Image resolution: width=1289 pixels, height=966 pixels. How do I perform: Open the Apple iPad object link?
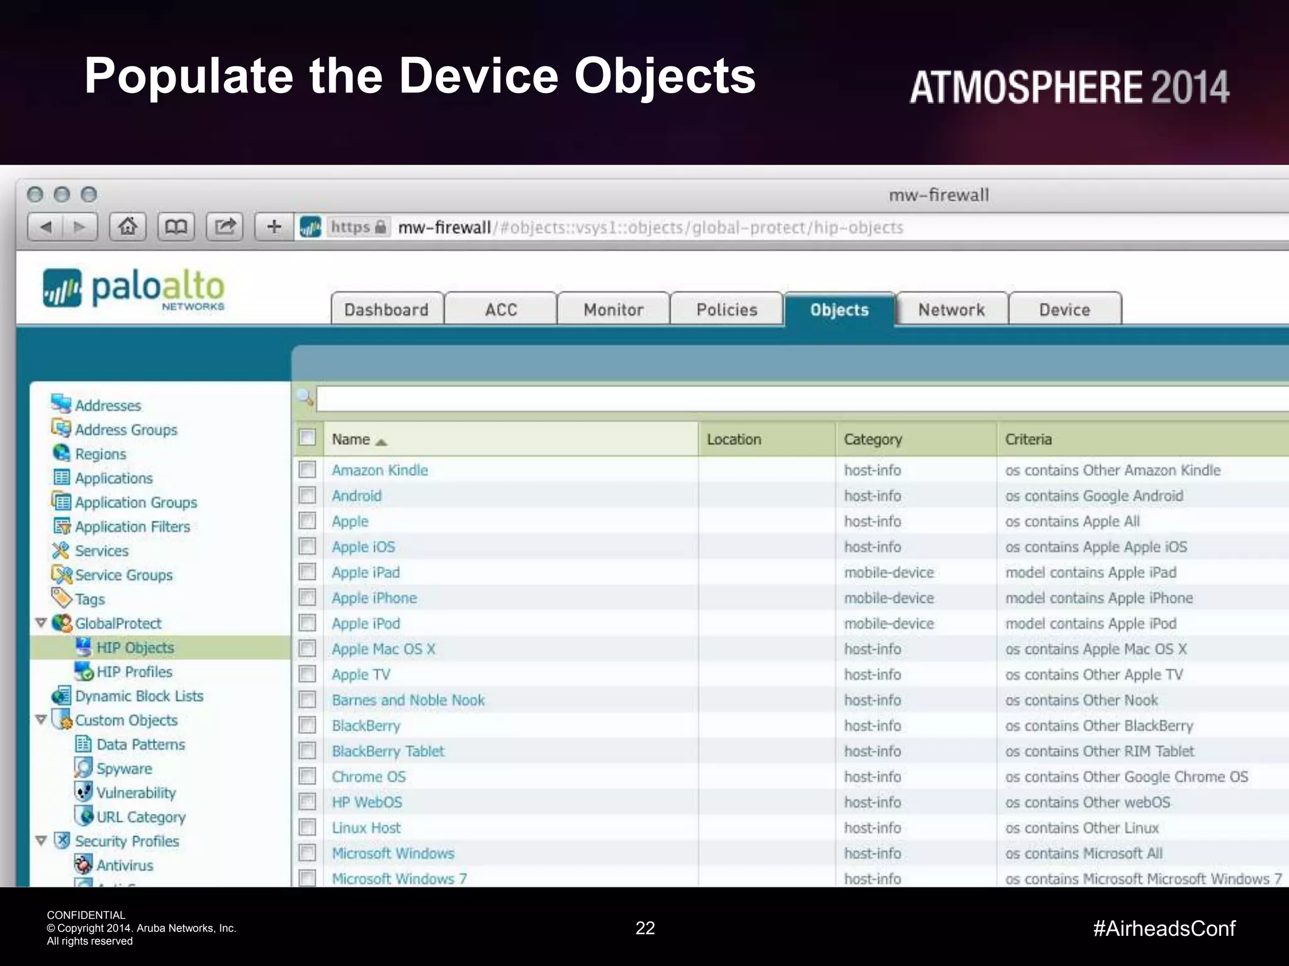pos(366,572)
